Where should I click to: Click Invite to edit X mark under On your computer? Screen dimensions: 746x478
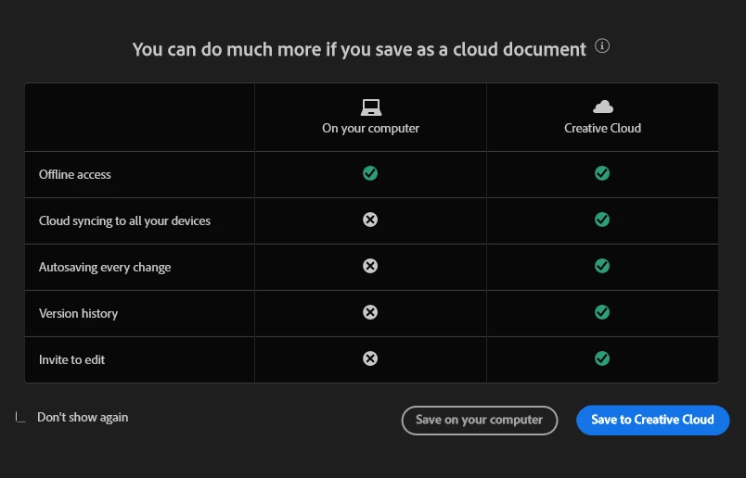pos(370,358)
